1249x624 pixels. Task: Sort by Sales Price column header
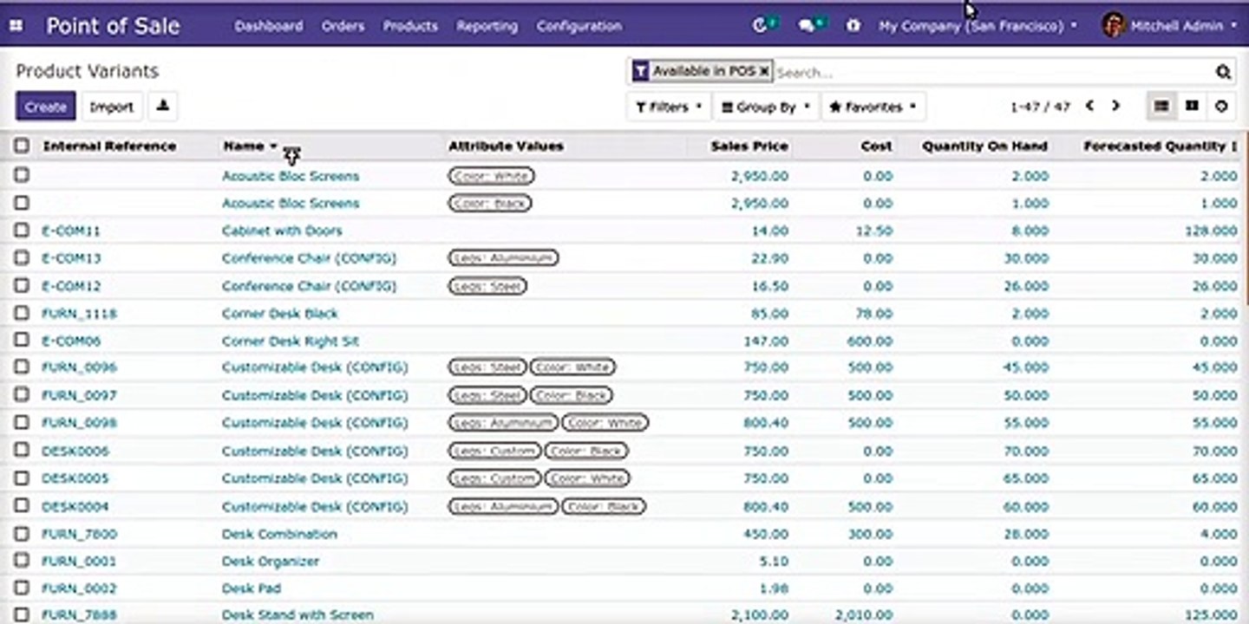coord(749,146)
